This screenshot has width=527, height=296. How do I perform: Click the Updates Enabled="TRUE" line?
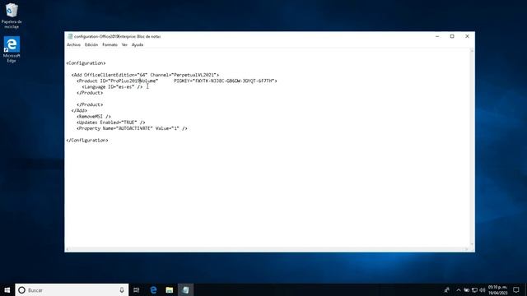(111, 123)
